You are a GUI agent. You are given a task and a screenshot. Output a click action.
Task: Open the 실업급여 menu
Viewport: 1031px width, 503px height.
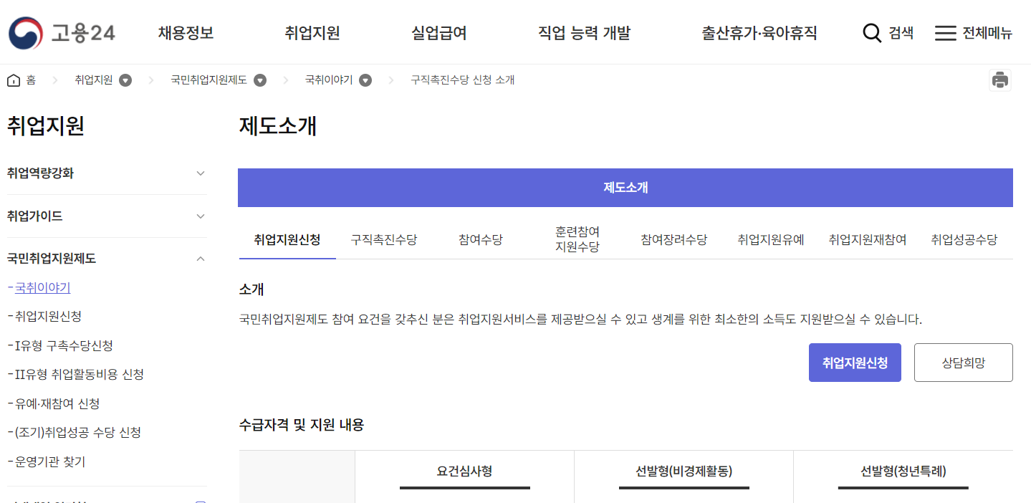pyautogui.click(x=438, y=32)
